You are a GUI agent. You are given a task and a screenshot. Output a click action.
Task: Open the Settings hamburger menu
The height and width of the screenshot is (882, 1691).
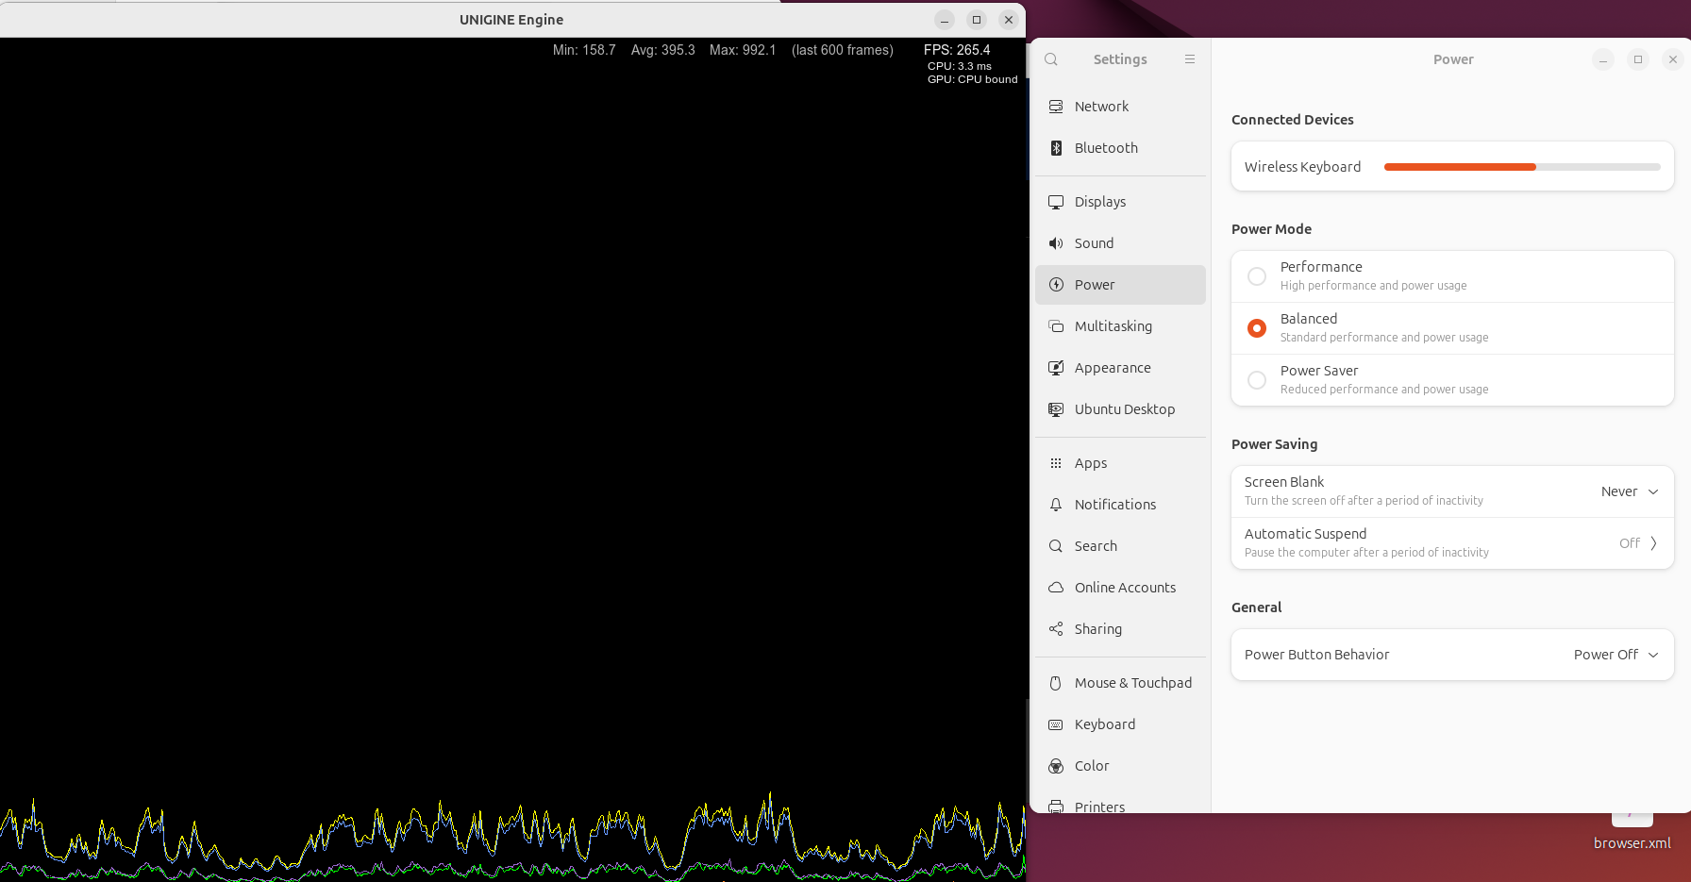(1190, 59)
